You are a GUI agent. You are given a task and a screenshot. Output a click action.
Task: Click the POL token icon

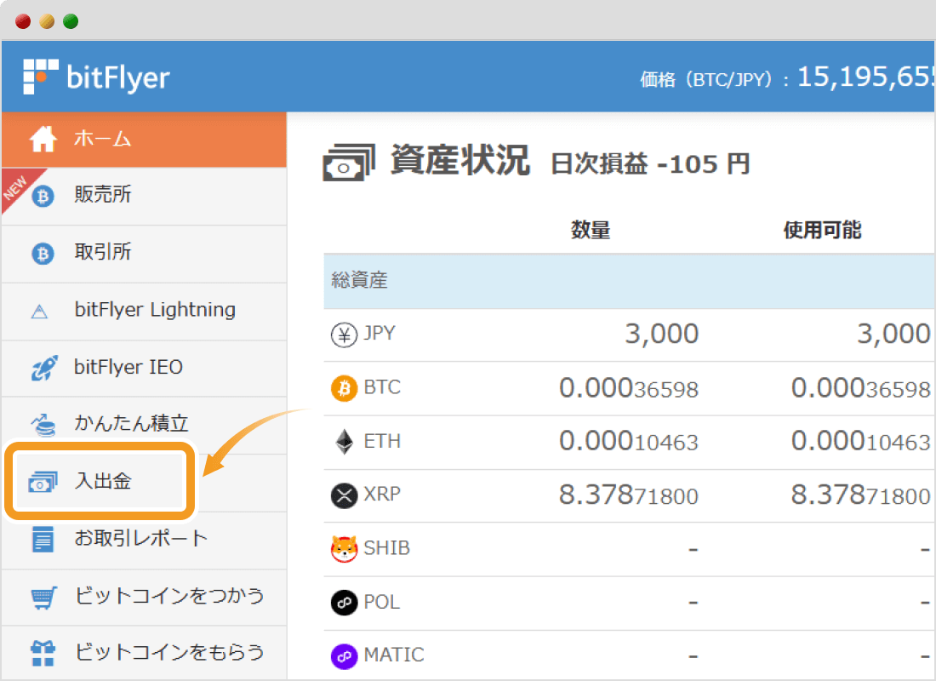(x=344, y=602)
